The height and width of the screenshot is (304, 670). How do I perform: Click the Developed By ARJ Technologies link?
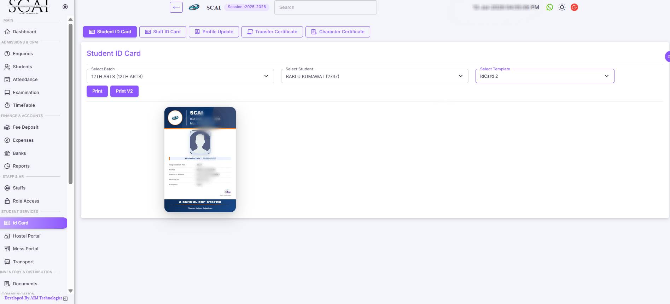pyautogui.click(x=33, y=298)
